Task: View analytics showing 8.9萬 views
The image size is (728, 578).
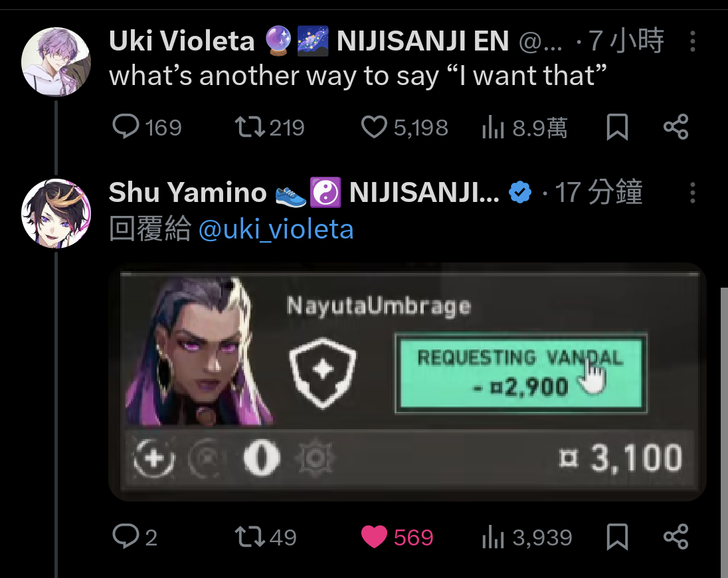Action: click(x=525, y=127)
